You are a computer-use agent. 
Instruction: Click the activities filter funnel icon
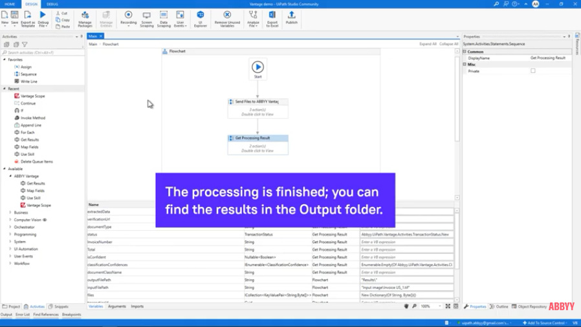click(25, 45)
